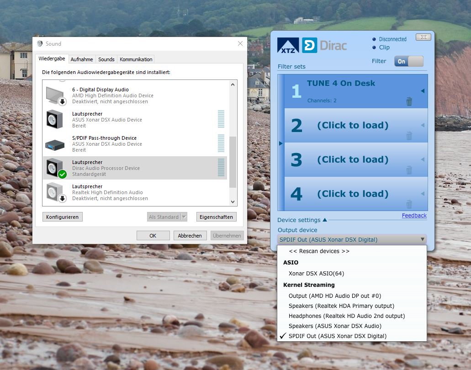Delete filter set 1 with trash icon
Screen dimensions: 471x370
[409, 101]
